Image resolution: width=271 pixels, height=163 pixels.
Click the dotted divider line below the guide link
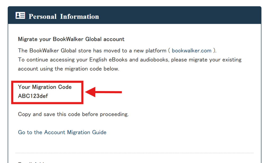(x=134, y=153)
